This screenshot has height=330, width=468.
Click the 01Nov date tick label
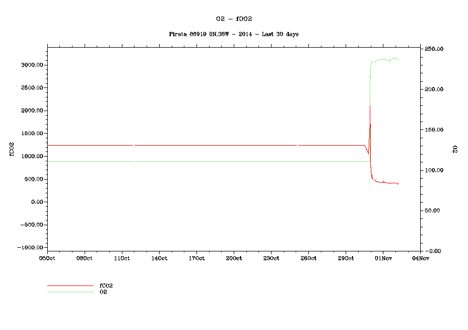383,258
